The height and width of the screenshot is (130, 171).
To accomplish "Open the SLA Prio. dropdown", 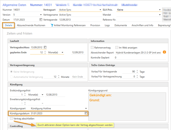I will click(x=160, y=10).
